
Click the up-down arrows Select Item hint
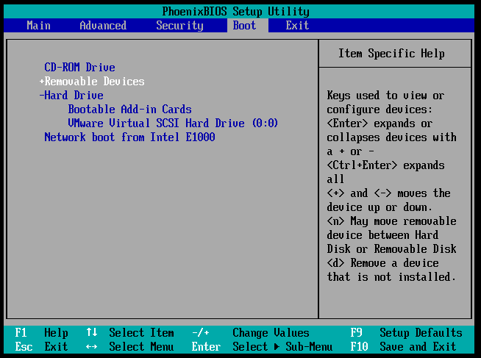130,333
